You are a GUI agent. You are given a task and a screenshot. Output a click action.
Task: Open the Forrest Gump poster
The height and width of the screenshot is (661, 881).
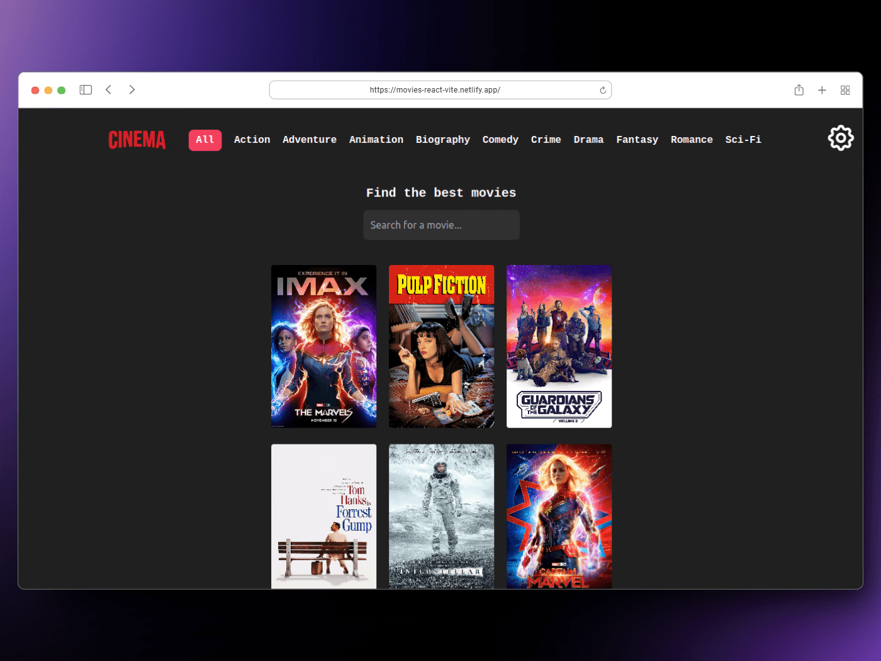coord(324,517)
